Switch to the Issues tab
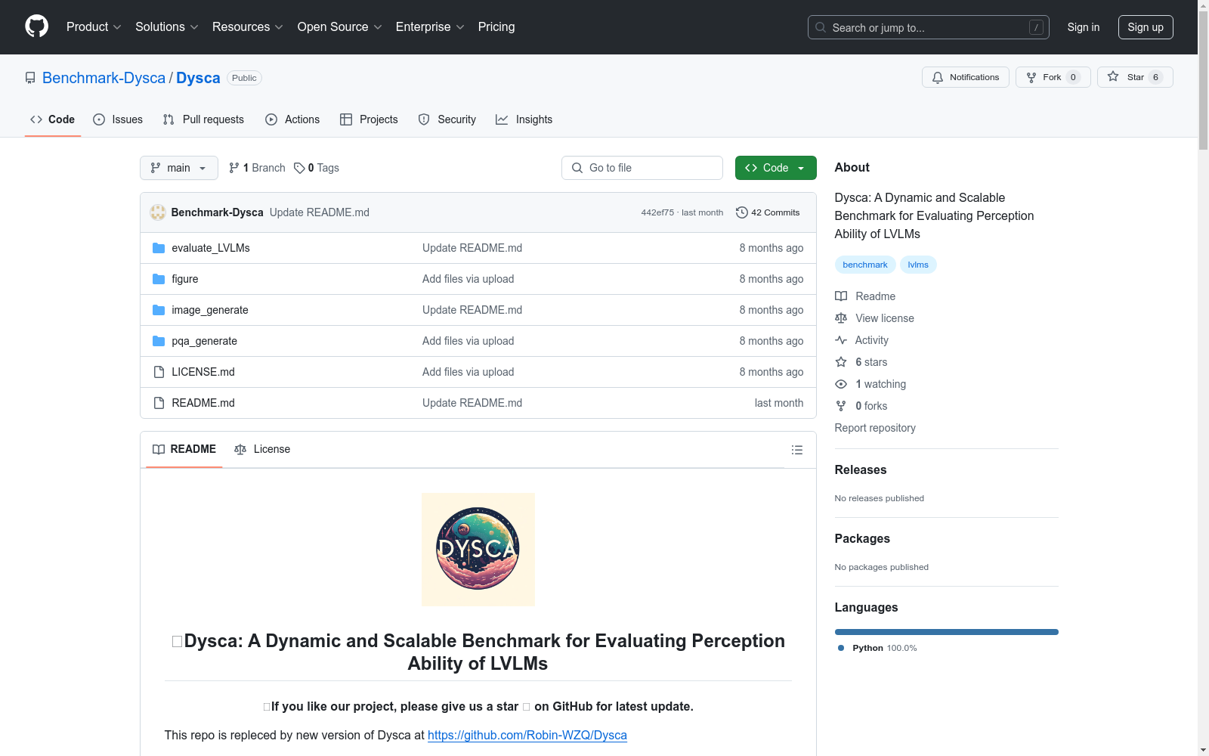 118,119
